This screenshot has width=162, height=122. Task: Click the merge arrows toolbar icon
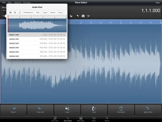(x=88, y=16)
